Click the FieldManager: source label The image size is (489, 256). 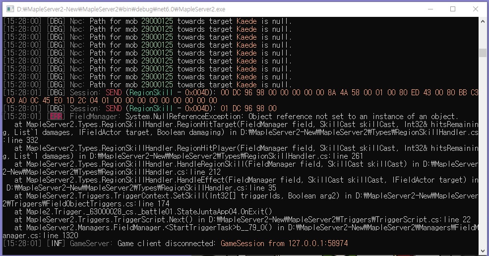pyautogui.click(x=95, y=116)
